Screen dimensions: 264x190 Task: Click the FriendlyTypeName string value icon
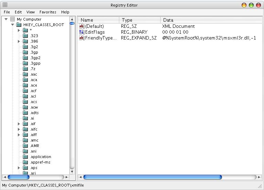[x=81, y=38]
